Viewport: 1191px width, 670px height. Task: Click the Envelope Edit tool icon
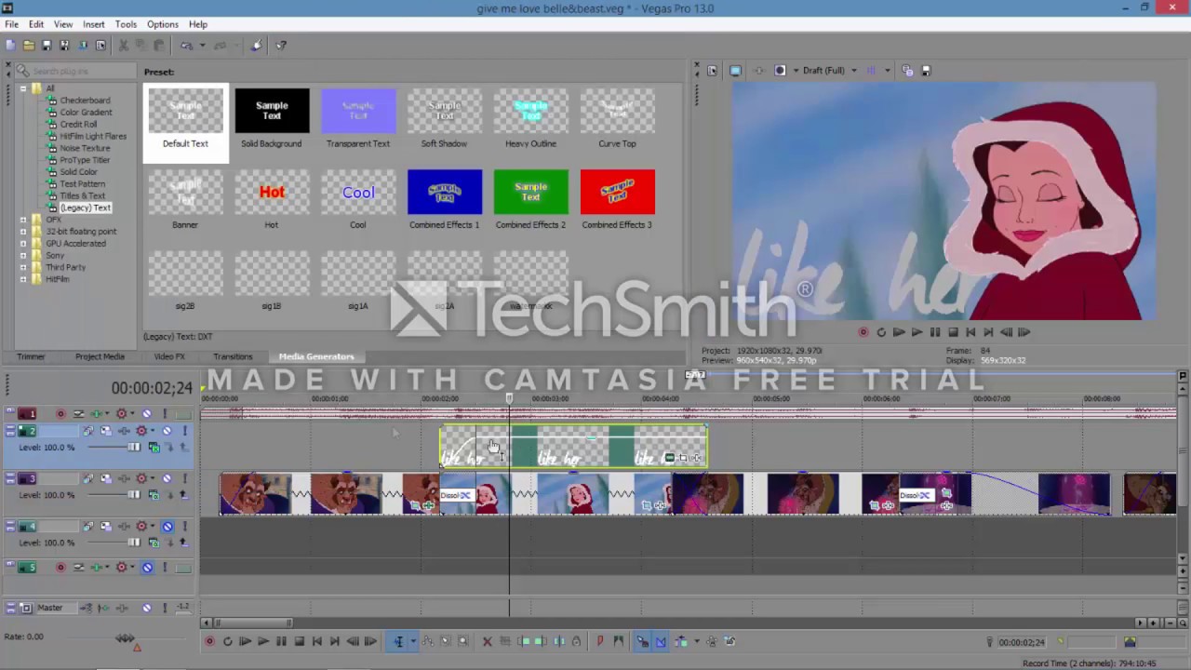click(x=428, y=641)
